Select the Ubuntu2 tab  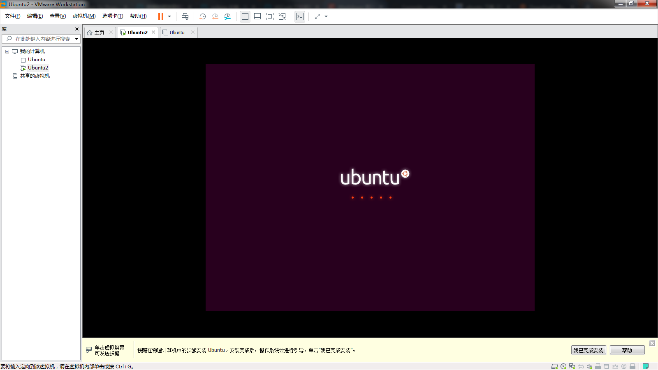click(137, 32)
